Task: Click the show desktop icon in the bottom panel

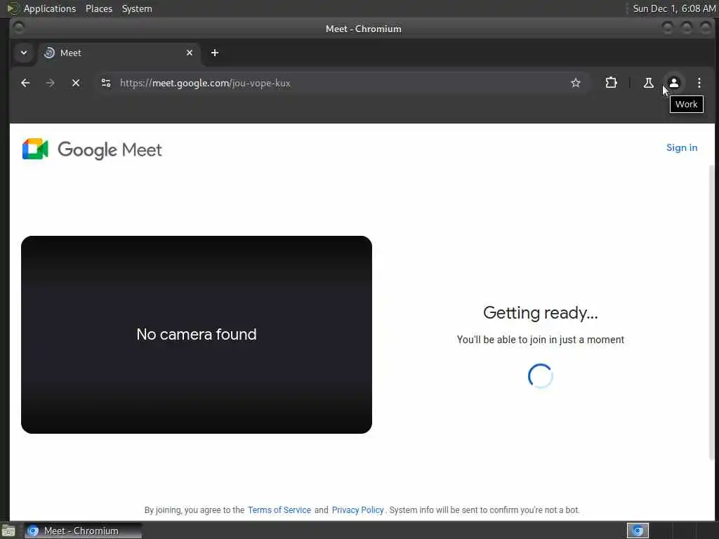Action: point(8,531)
